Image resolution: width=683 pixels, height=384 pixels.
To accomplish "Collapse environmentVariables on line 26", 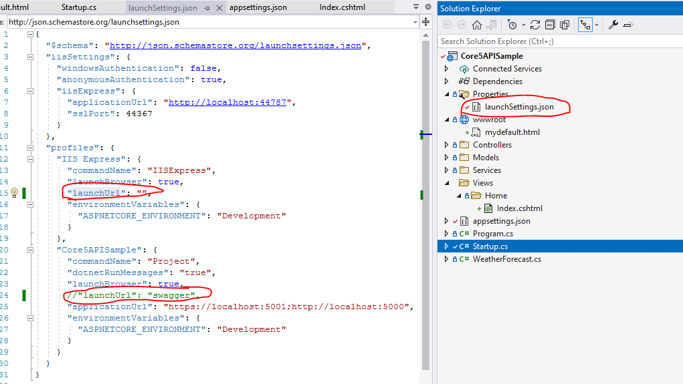I will (30, 318).
